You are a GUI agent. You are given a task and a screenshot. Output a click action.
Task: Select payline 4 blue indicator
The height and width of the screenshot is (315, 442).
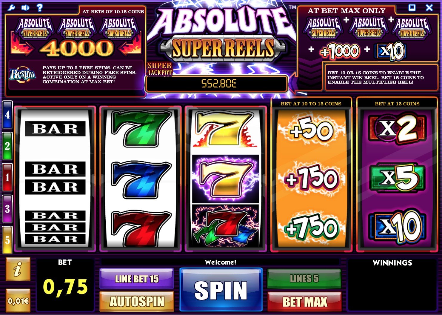click(x=7, y=115)
